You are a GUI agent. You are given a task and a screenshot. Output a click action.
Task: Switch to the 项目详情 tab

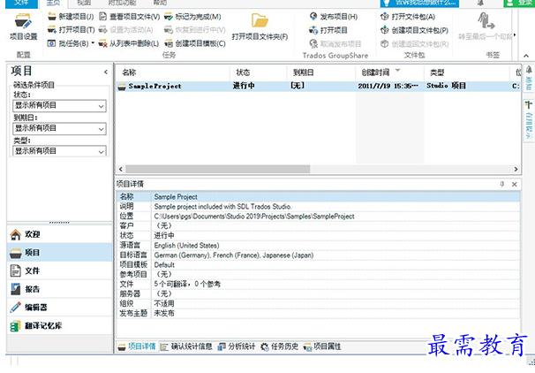click(137, 346)
